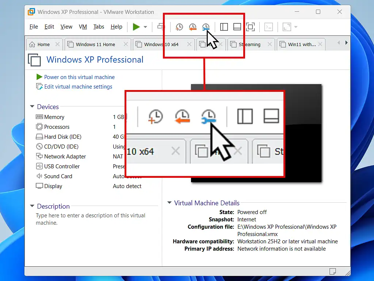This screenshot has height=281, width=374.
Task: Select the Network Adapter device
Action: click(65, 157)
